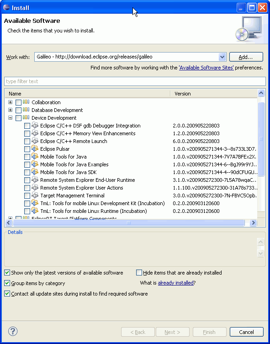Expand the Collaboration tree node
270x344 pixels.
10,102
